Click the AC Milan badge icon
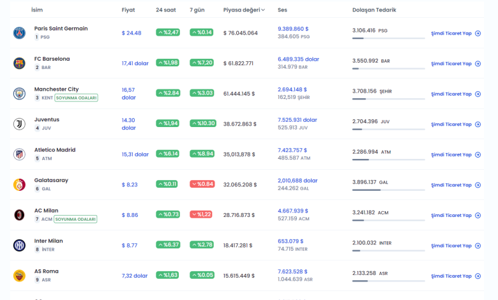Viewport: 498px width, 300px height. point(19,215)
